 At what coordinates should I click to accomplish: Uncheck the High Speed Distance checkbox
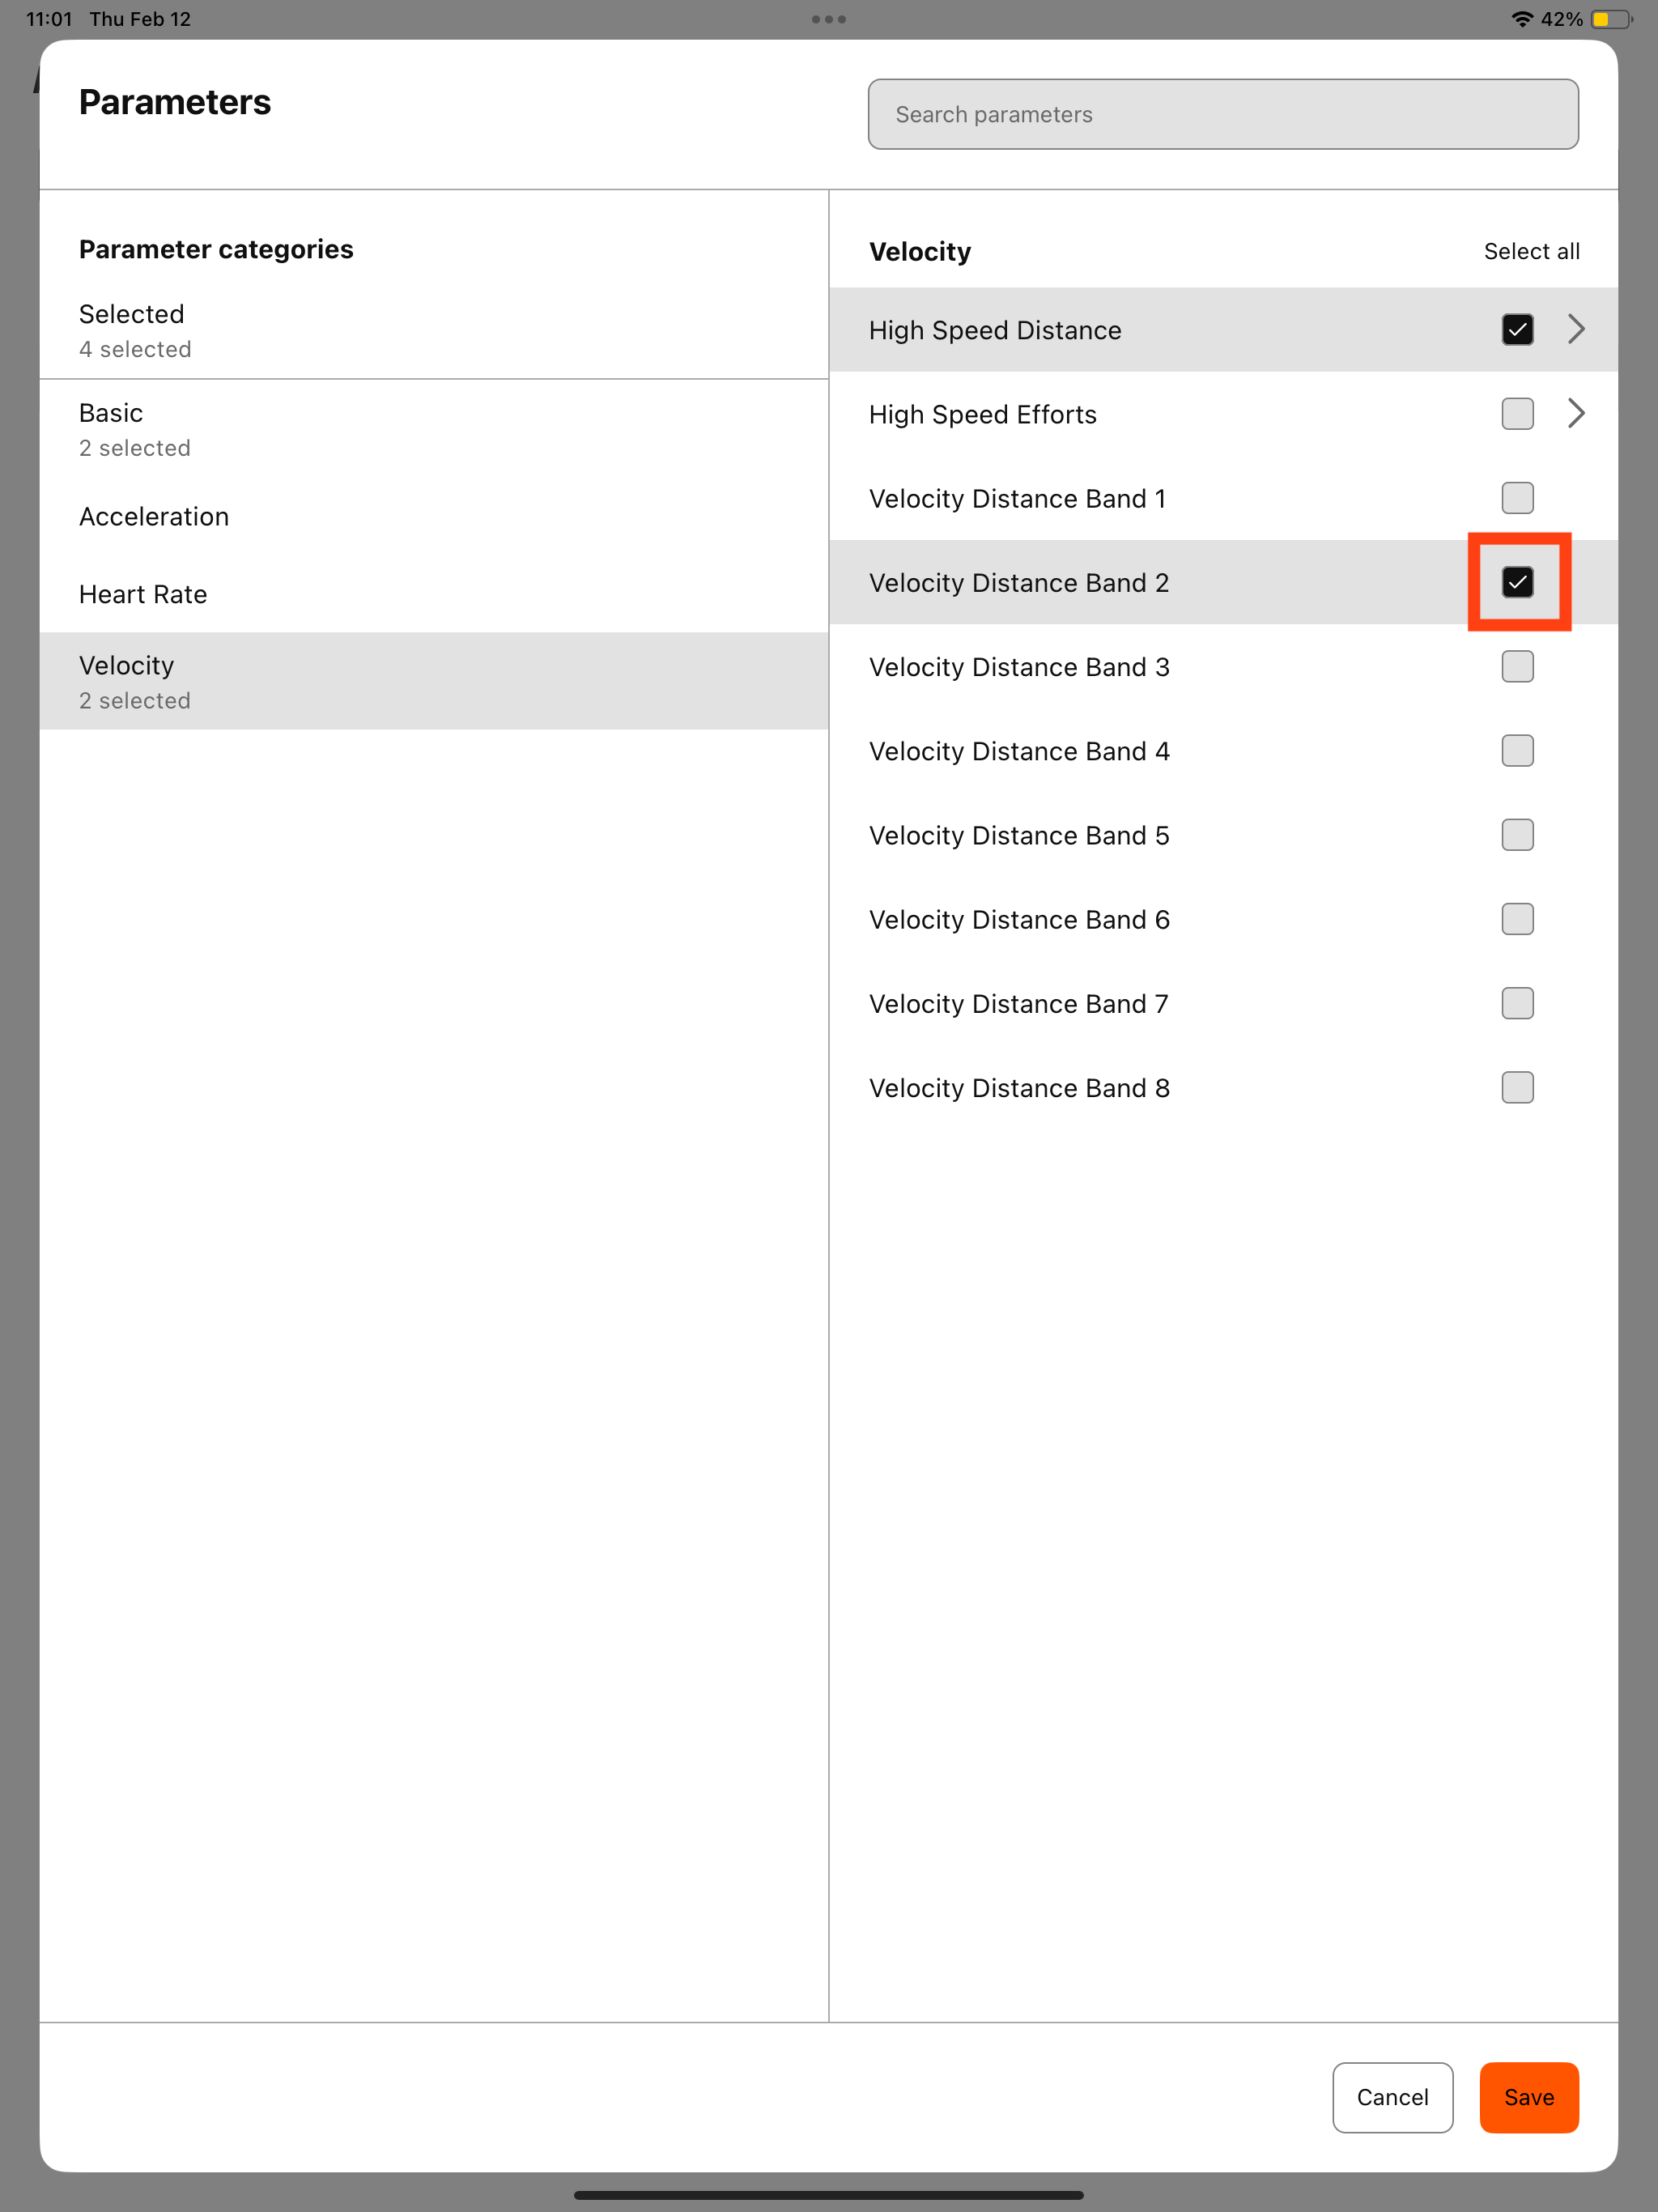click(x=1517, y=329)
